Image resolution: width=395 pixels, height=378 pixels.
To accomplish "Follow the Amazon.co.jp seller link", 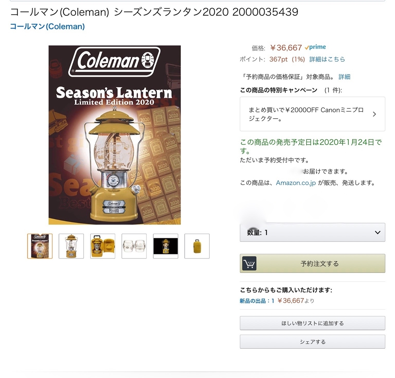I will pyautogui.click(x=296, y=183).
